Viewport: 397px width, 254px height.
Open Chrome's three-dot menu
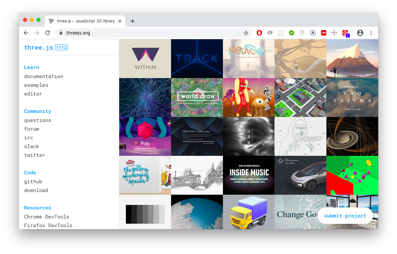tap(371, 33)
